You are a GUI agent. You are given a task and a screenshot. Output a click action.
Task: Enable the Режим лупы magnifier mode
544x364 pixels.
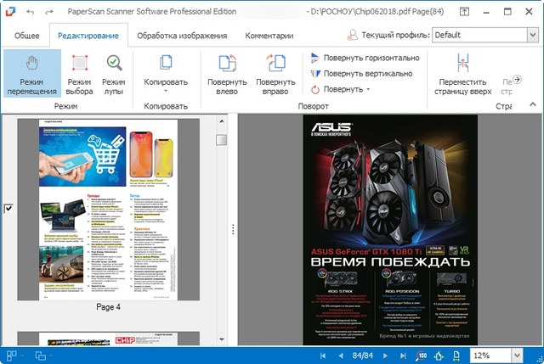pos(114,74)
